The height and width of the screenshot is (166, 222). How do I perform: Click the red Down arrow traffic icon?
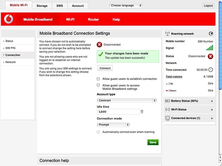tap(167, 91)
